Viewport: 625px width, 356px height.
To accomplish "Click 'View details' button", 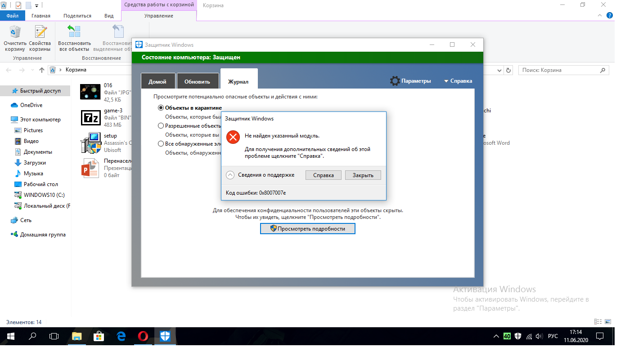I will pyautogui.click(x=308, y=229).
